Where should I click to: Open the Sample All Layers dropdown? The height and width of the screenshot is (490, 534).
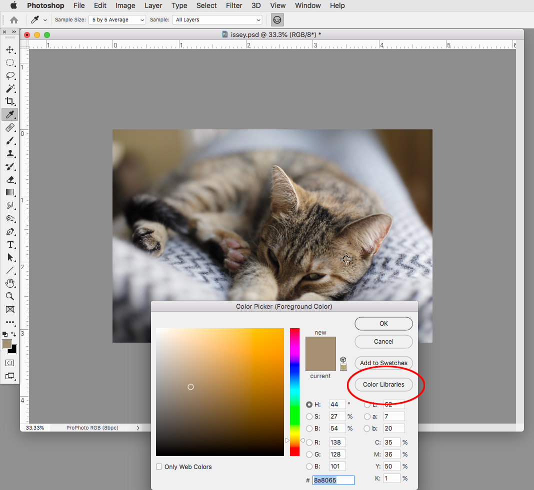pos(217,19)
